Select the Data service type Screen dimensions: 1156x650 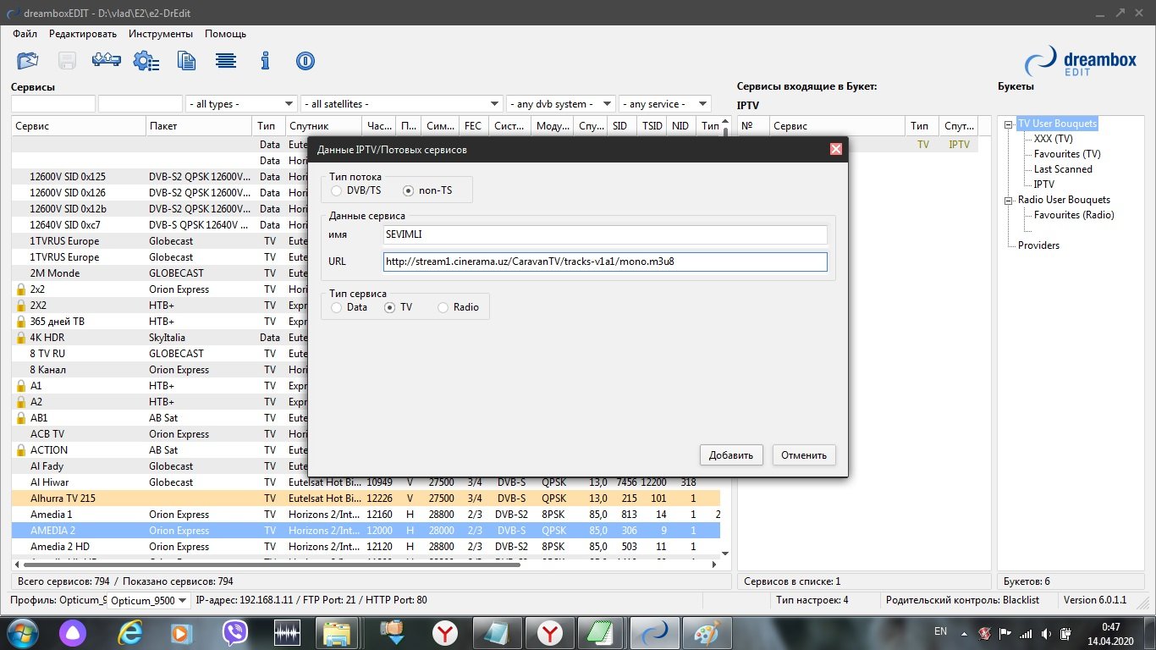(x=337, y=307)
